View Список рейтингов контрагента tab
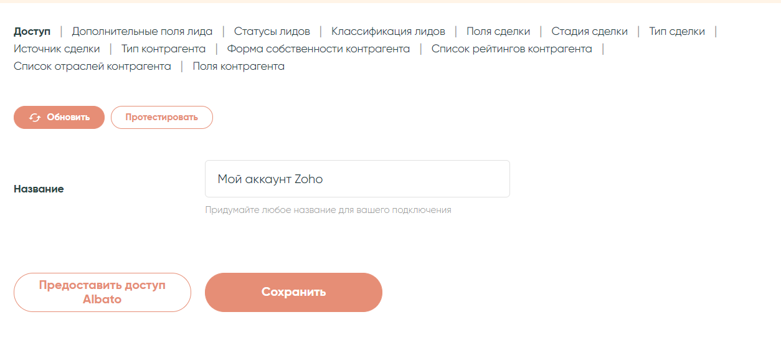 click(511, 49)
